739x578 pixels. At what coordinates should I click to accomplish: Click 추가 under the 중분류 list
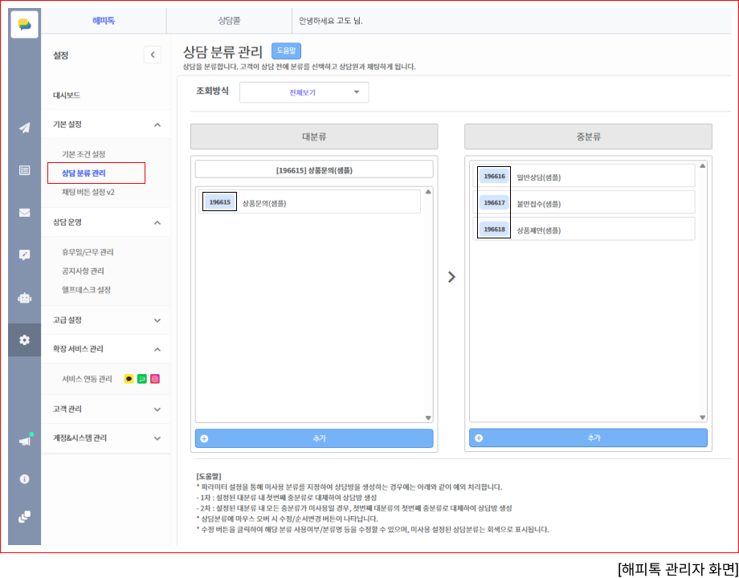tap(588, 438)
